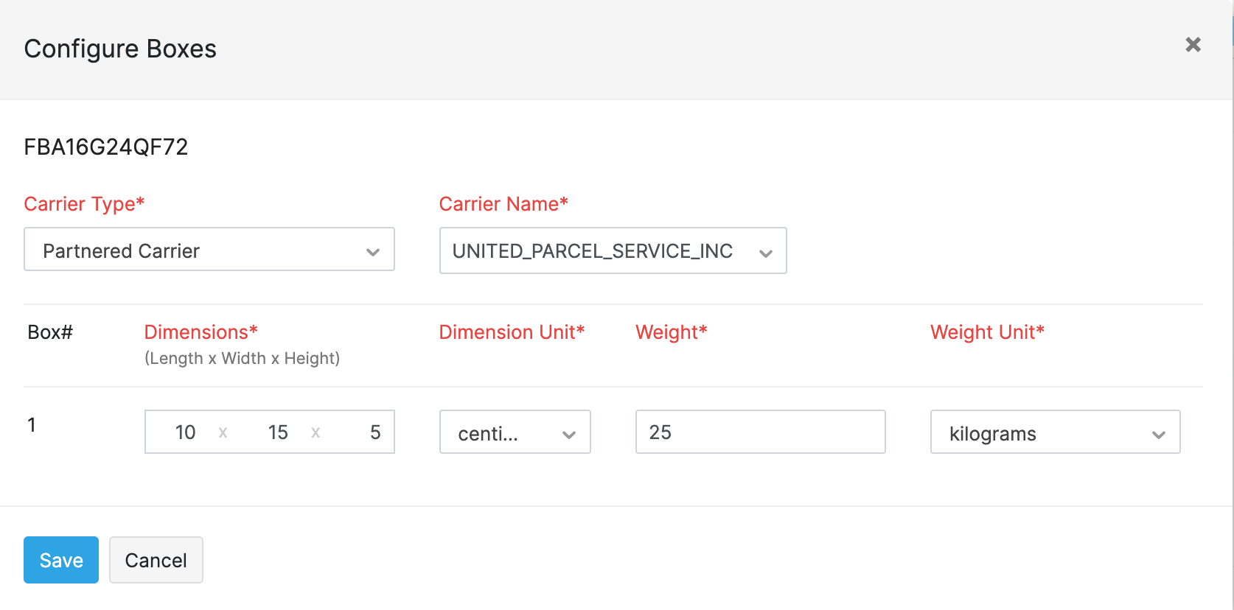Open the kilograms weight unit dropdown
The image size is (1234, 610).
tap(1054, 432)
